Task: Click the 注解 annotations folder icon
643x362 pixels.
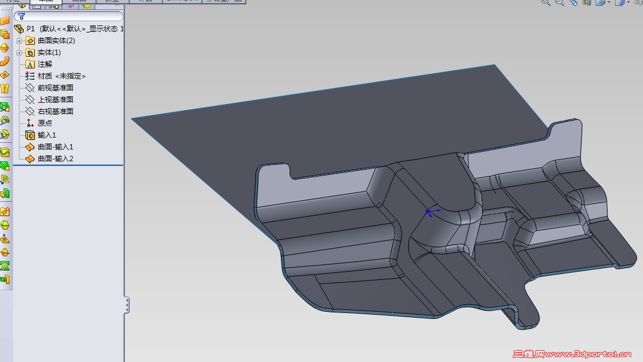Action: tap(30, 64)
